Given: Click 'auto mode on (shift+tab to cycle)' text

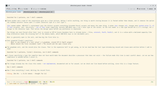Looking at the screenshot, I should tap(22, 84).
